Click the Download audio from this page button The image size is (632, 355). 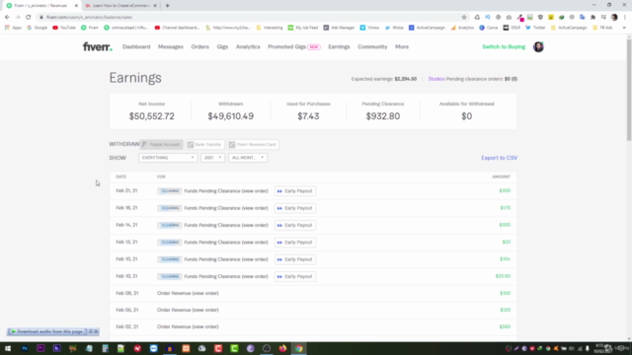point(46,331)
